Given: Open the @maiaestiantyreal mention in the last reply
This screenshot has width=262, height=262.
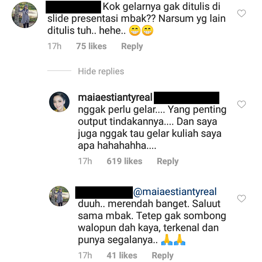Looking at the screenshot, I should click(175, 192).
